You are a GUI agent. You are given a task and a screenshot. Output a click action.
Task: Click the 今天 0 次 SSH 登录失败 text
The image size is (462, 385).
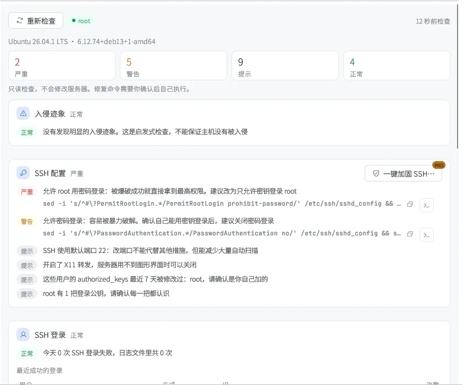[x=108, y=353]
